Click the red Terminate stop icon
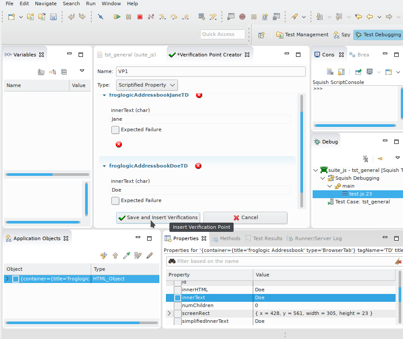The width and height of the screenshot is (403, 339). coord(140,17)
